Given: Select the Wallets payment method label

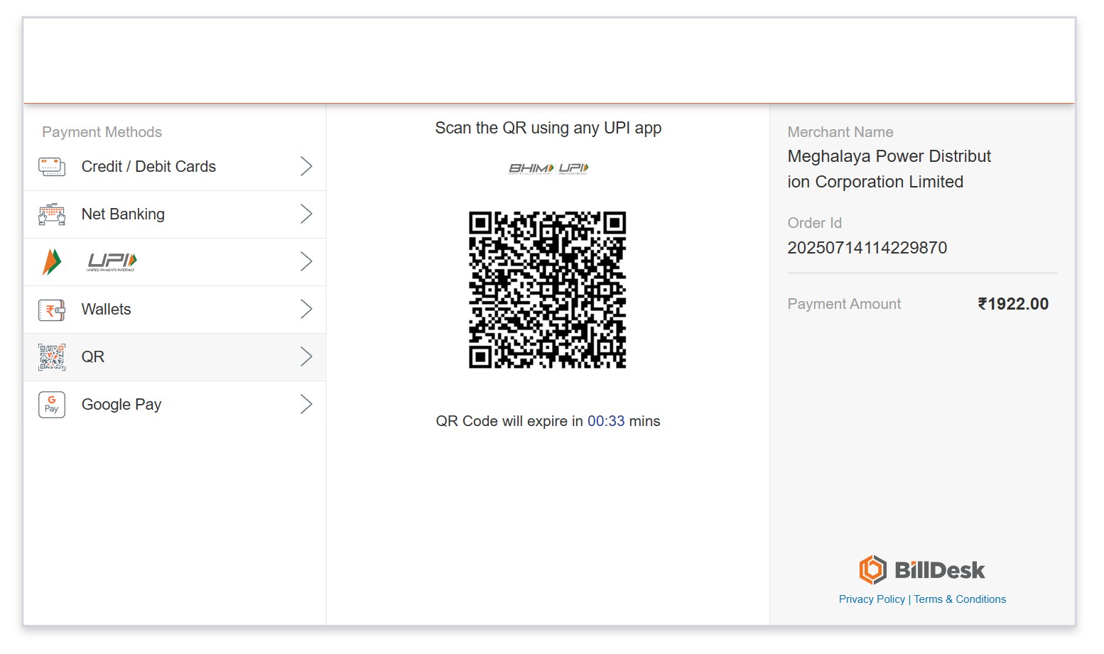Looking at the screenshot, I should click(x=107, y=309).
